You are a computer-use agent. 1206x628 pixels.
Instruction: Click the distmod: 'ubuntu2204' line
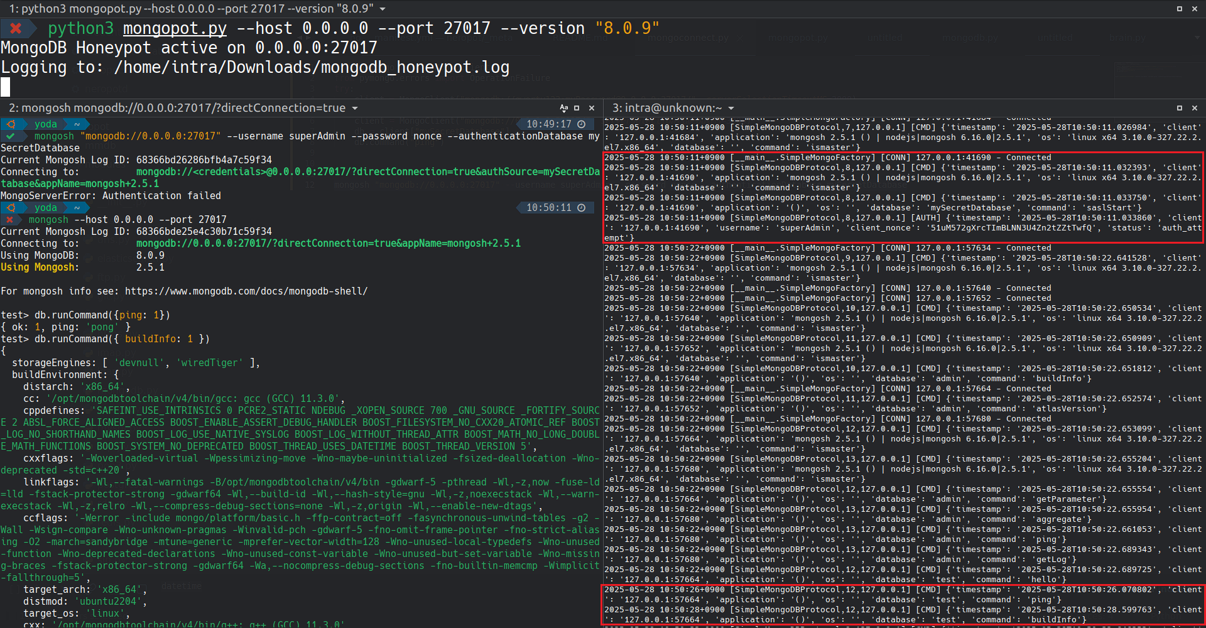pos(85,602)
